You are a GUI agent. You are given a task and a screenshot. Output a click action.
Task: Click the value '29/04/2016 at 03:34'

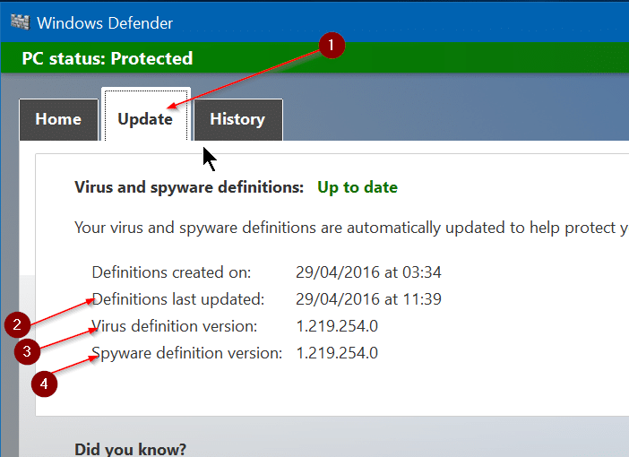point(368,272)
